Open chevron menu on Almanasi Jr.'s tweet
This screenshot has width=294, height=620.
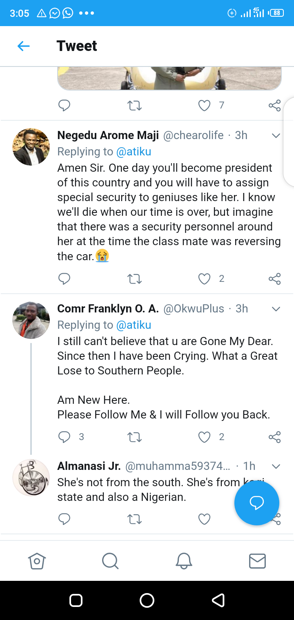[x=276, y=466]
